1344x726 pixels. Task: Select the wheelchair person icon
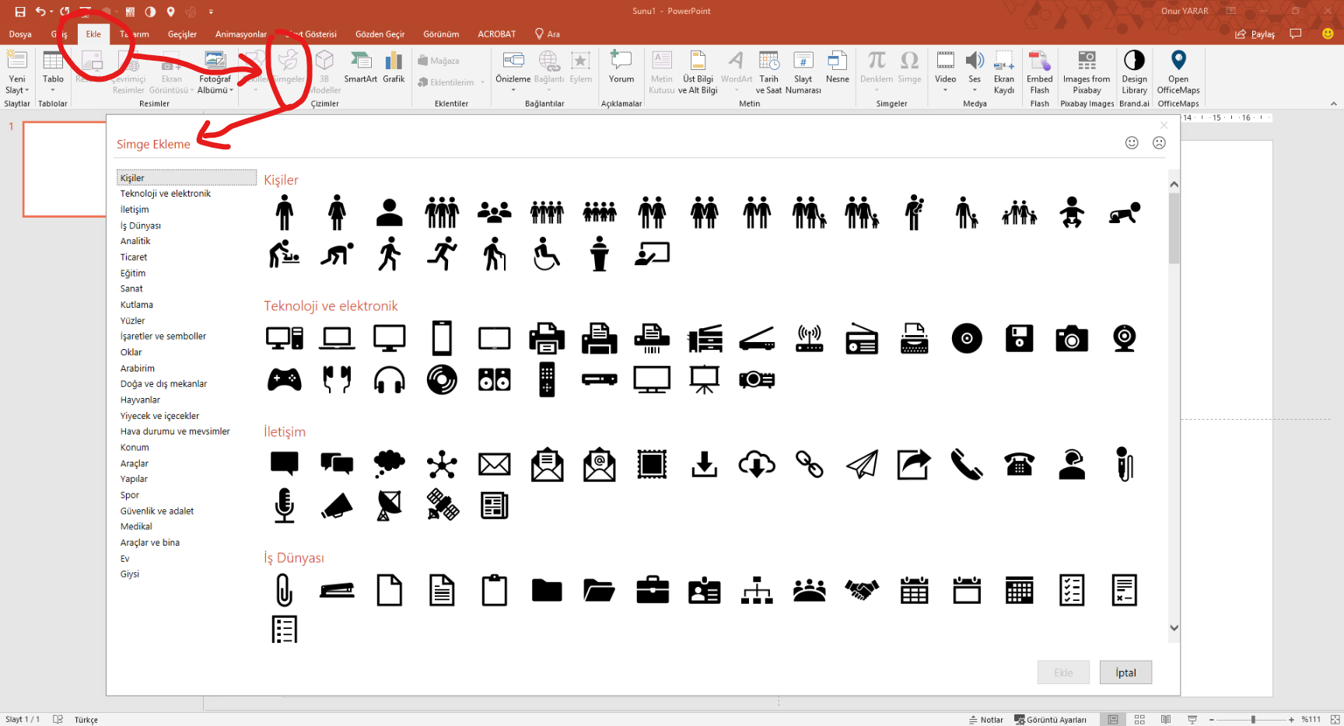546,254
